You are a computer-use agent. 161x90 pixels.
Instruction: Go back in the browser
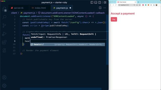pos(110,5)
